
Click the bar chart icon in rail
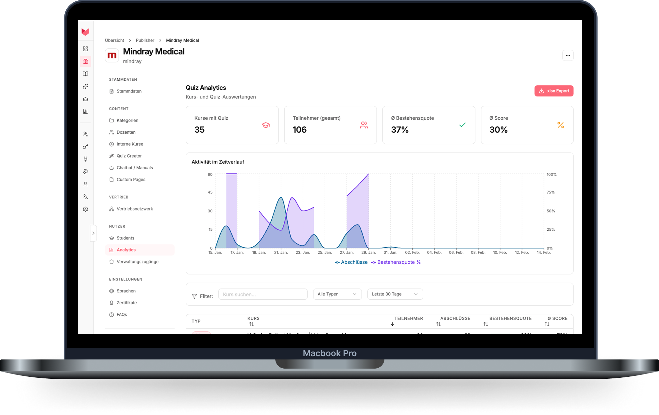pos(85,111)
